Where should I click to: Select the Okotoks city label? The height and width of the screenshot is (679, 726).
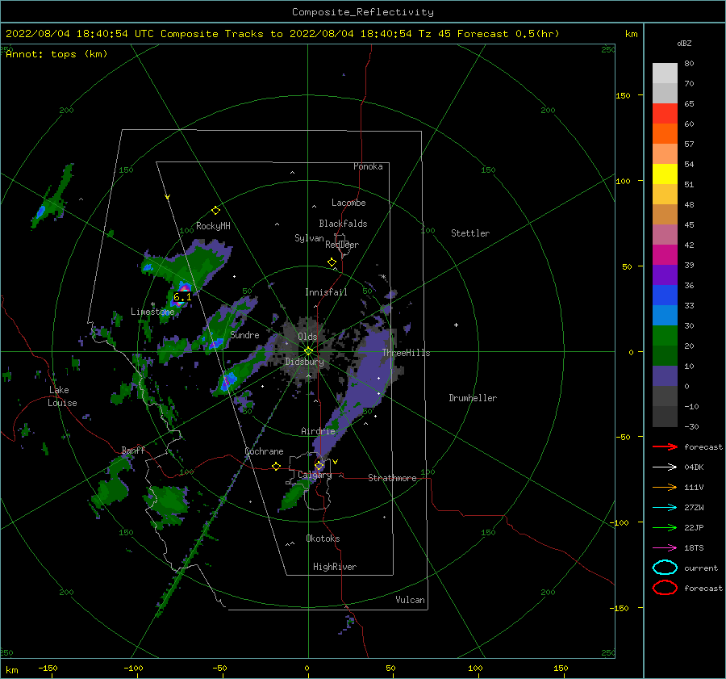point(323,539)
